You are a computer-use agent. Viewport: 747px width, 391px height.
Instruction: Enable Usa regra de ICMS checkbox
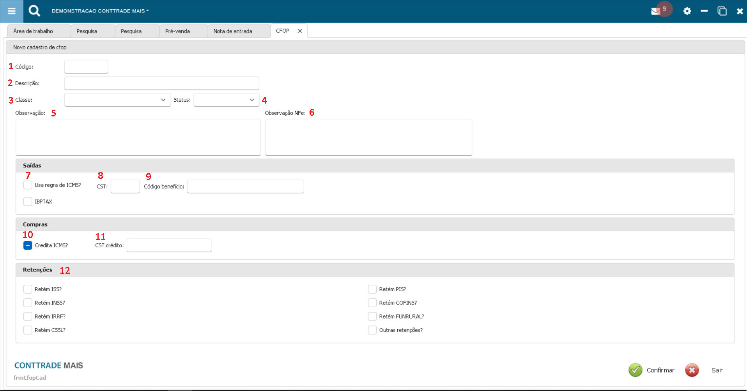(x=28, y=185)
